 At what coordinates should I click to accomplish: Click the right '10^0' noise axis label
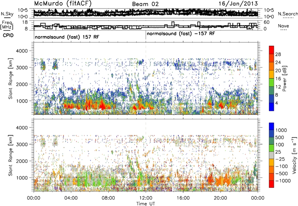tap(269, 16)
